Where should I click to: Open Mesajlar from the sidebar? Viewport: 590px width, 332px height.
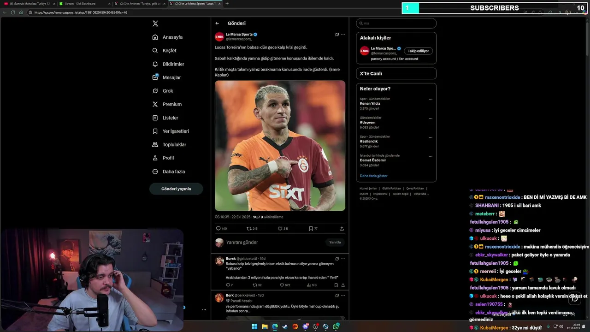tap(166, 77)
